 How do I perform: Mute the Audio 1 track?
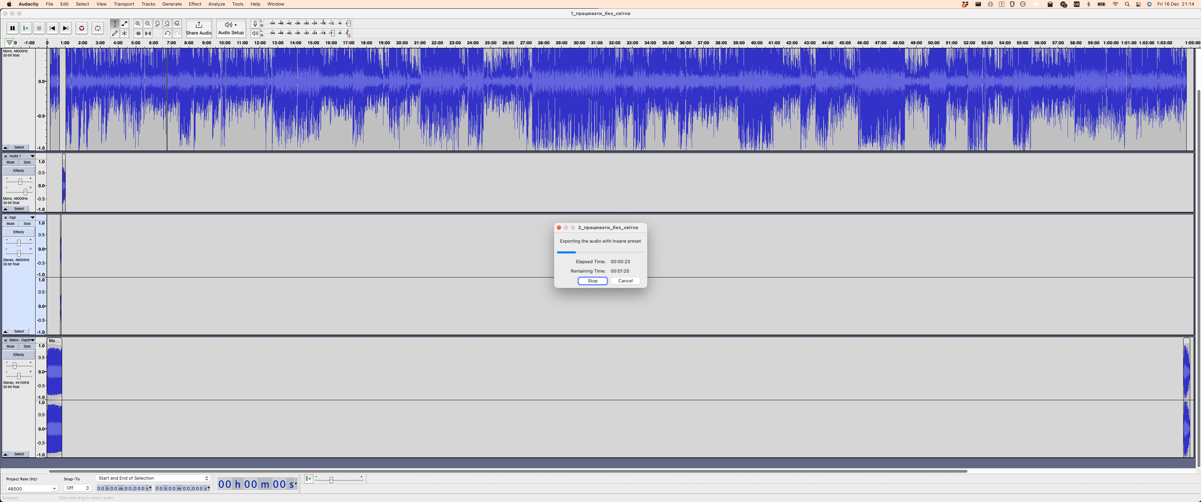(10, 162)
